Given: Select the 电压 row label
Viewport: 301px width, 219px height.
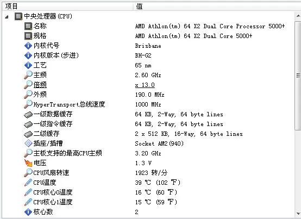Looking at the screenshot, I should 40,163.
